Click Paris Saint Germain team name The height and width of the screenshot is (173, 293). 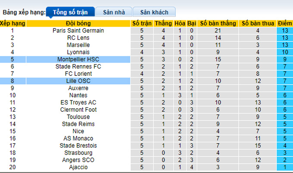pyautogui.click(x=78, y=31)
